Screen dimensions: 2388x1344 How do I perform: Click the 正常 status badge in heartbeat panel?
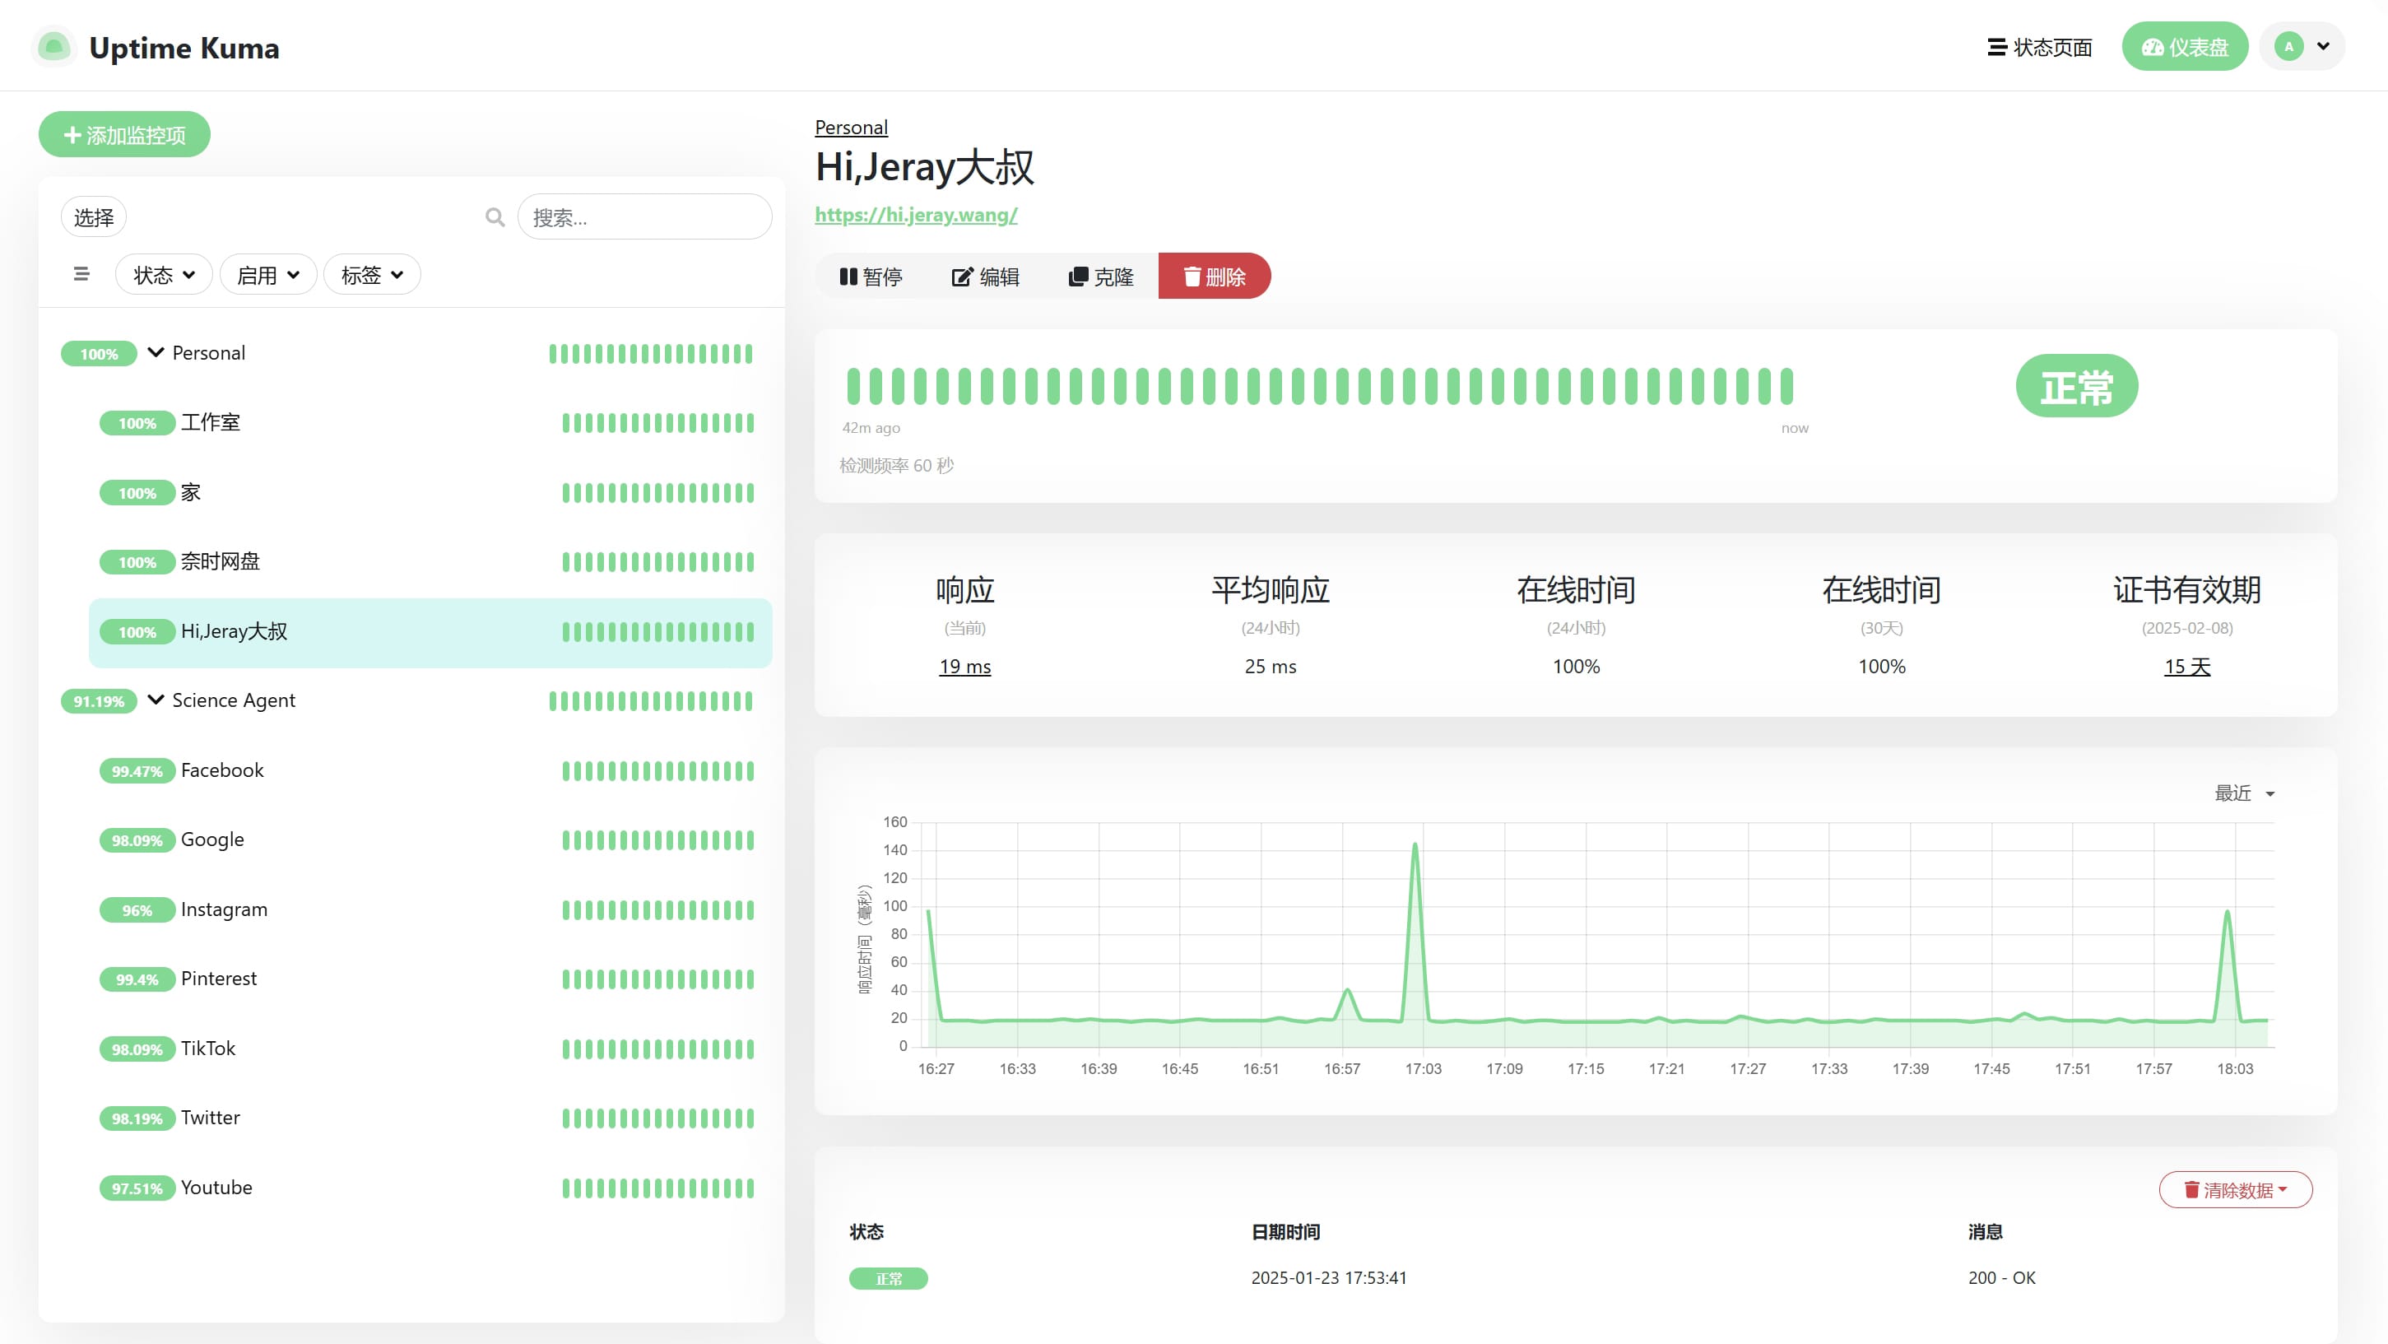point(2076,386)
